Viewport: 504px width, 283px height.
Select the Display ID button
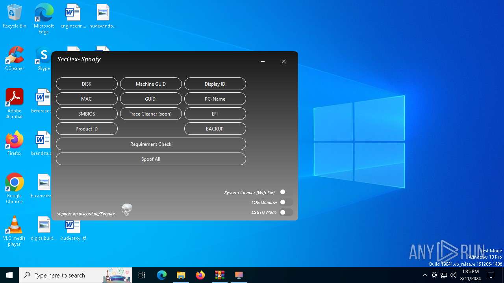click(215, 84)
